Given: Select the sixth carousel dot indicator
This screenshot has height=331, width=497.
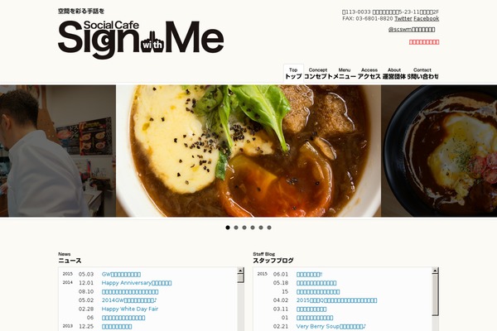Looking at the screenshot, I should (269, 228).
